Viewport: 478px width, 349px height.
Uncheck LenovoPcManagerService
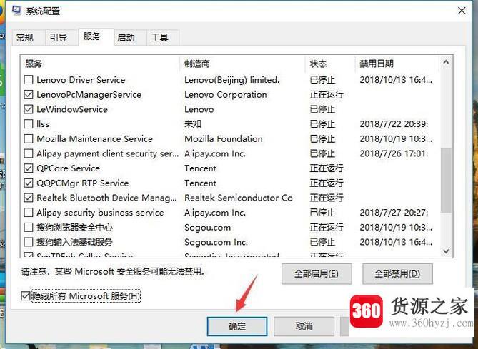(x=29, y=94)
